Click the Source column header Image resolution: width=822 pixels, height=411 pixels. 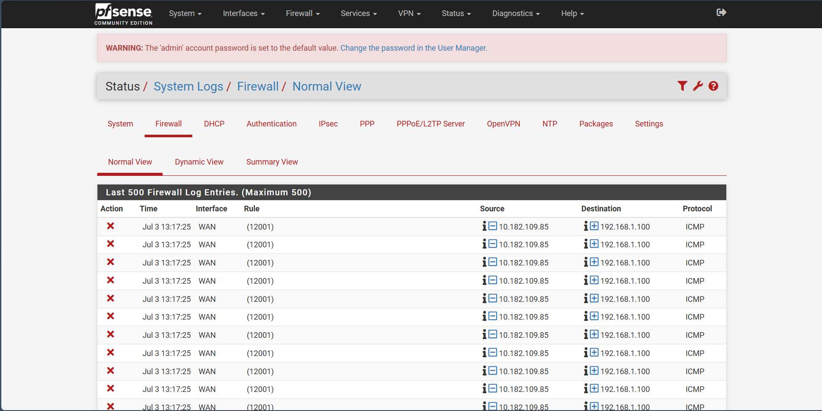[x=492, y=209]
